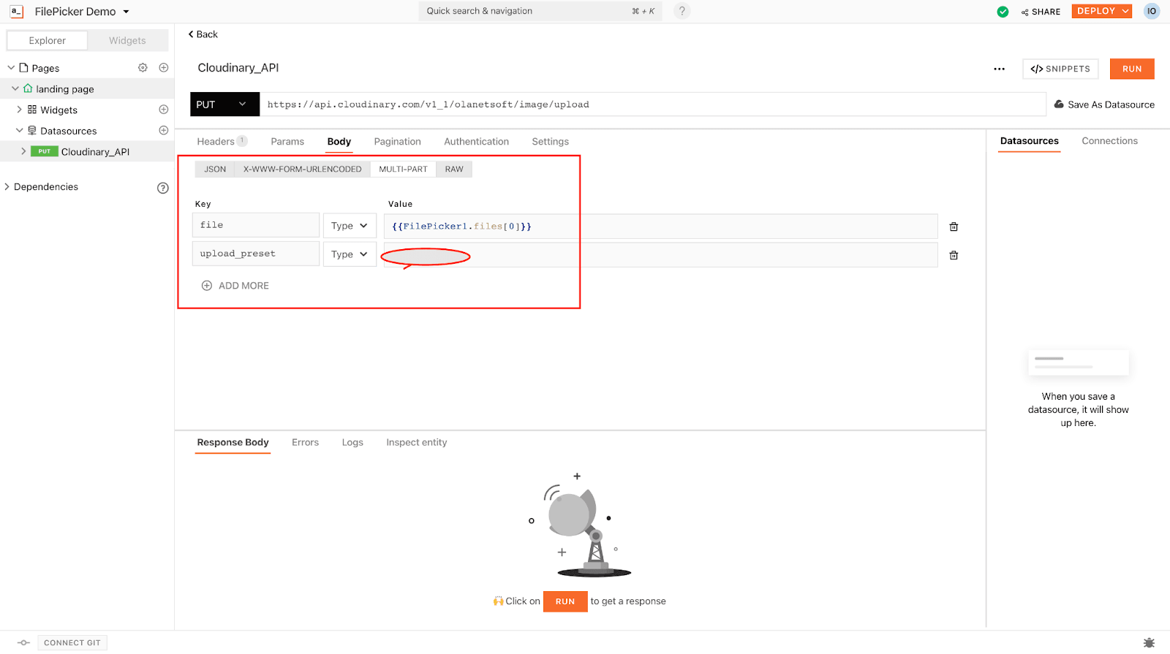
Task: Click the Dependencies help icon
Action: click(x=163, y=188)
